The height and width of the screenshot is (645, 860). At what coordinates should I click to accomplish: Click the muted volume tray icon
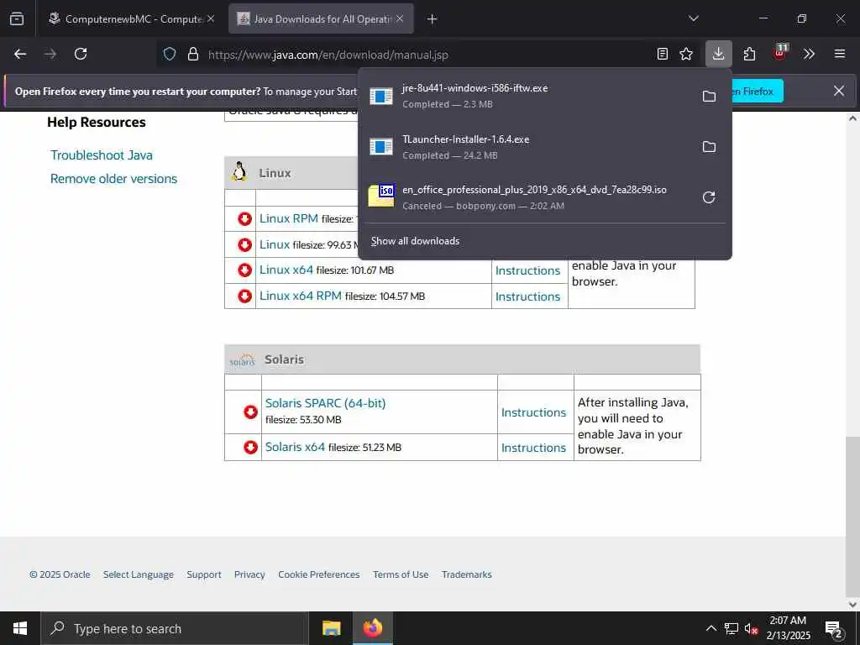point(751,628)
